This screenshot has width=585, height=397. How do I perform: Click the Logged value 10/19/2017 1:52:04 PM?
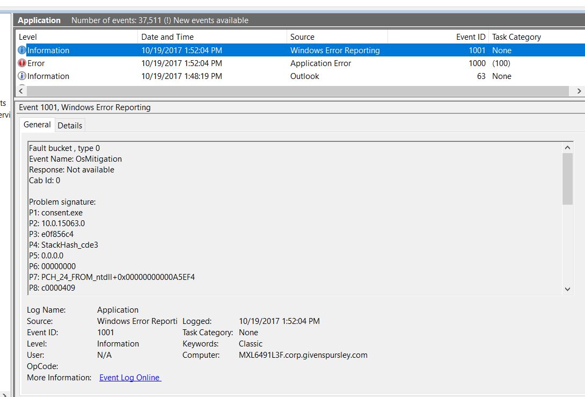tap(279, 321)
